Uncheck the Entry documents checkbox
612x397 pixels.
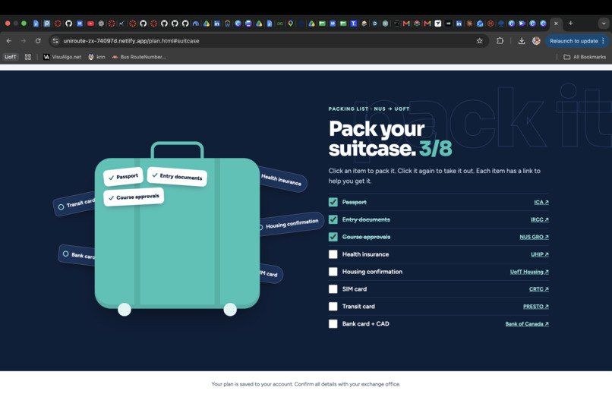point(333,219)
